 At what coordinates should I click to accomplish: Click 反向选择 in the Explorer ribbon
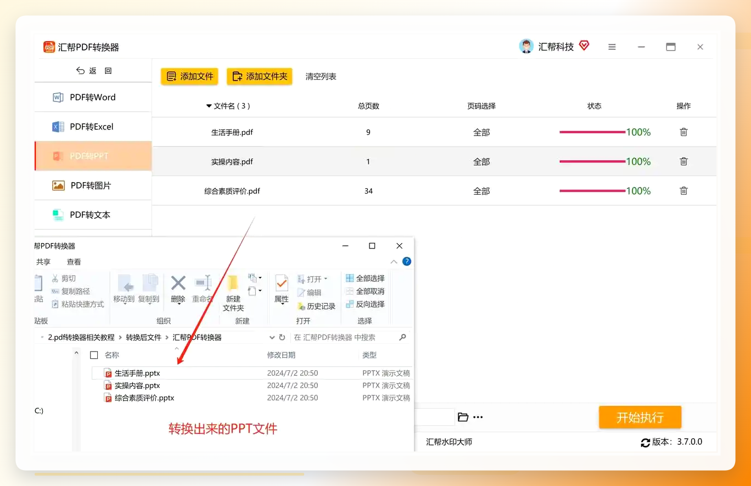[x=365, y=304]
